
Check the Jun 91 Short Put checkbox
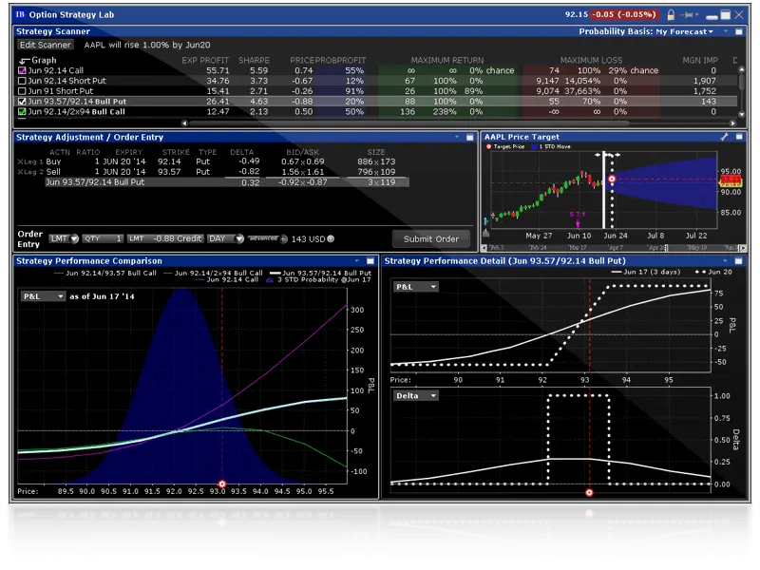pos(22,91)
